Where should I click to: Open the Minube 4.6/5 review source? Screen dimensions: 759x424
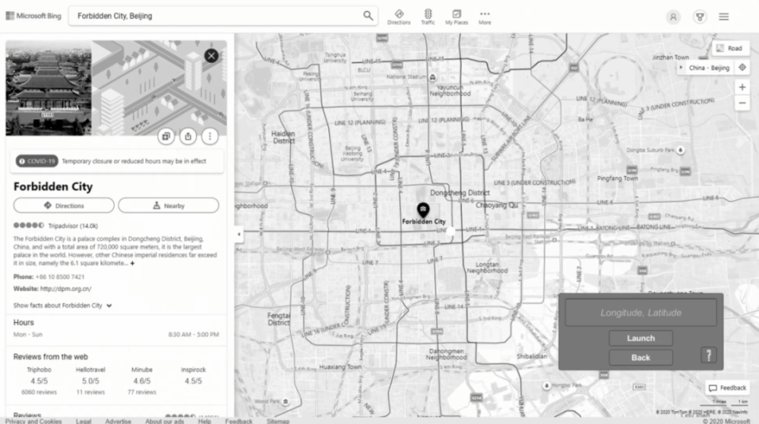142,381
